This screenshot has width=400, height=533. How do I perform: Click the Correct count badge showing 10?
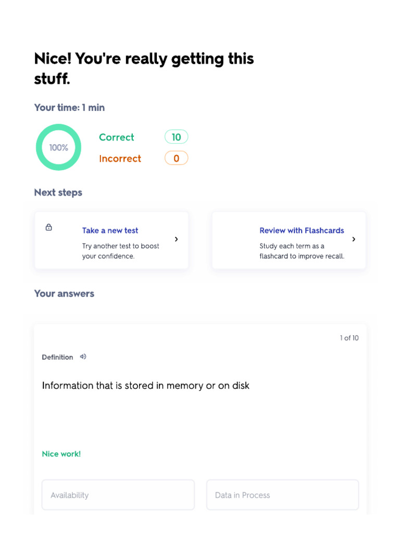(176, 137)
